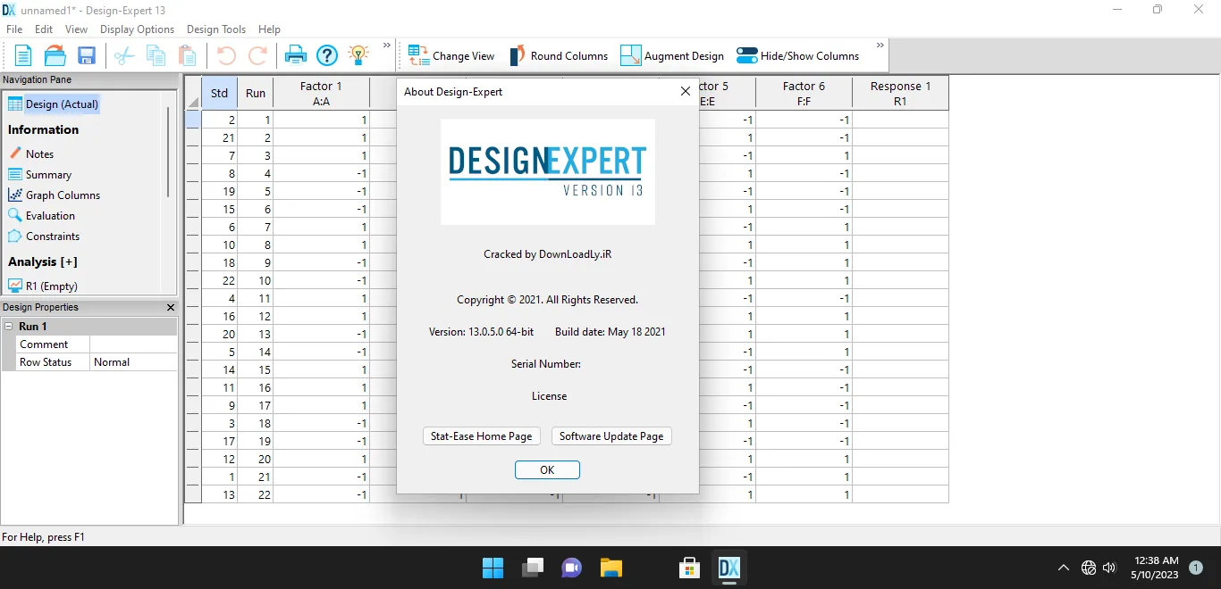Expand the overflow chevron after Hide/Show Columns

pos(880,45)
